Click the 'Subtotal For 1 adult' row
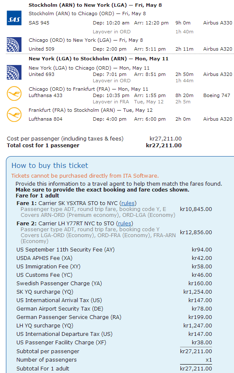The width and height of the screenshot is (234, 373). (x=114, y=369)
